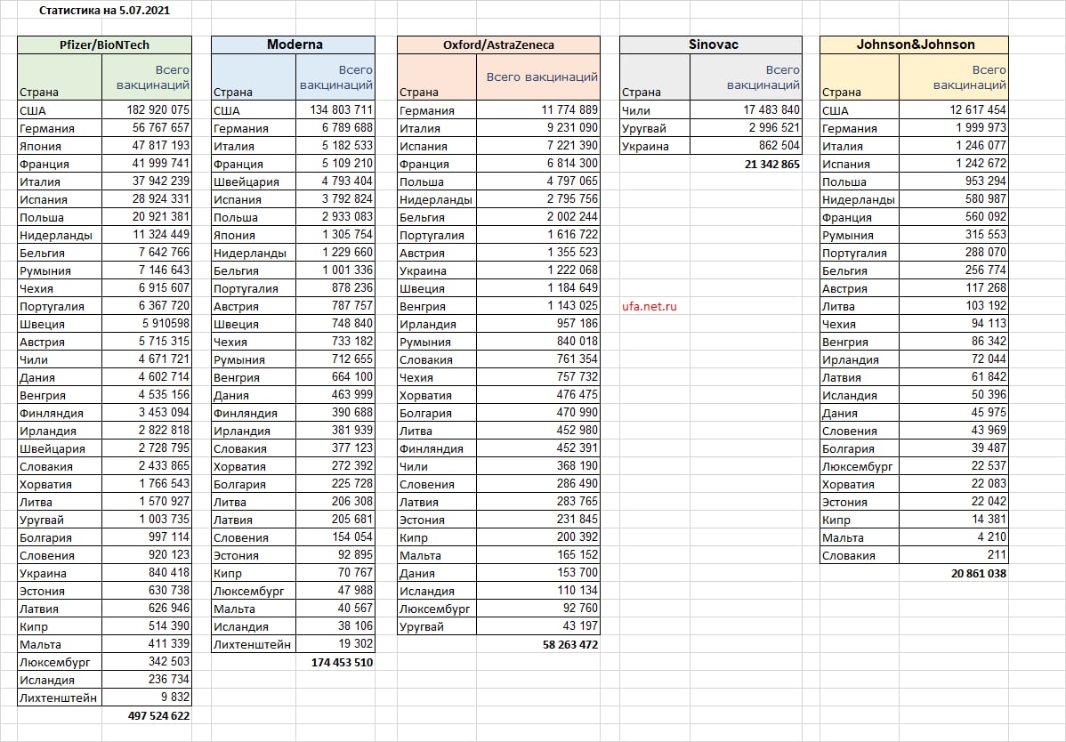1066x742 pixels.
Task: Select Pfizer Финляндия value 3 453 094
Action: pos(147,413)
